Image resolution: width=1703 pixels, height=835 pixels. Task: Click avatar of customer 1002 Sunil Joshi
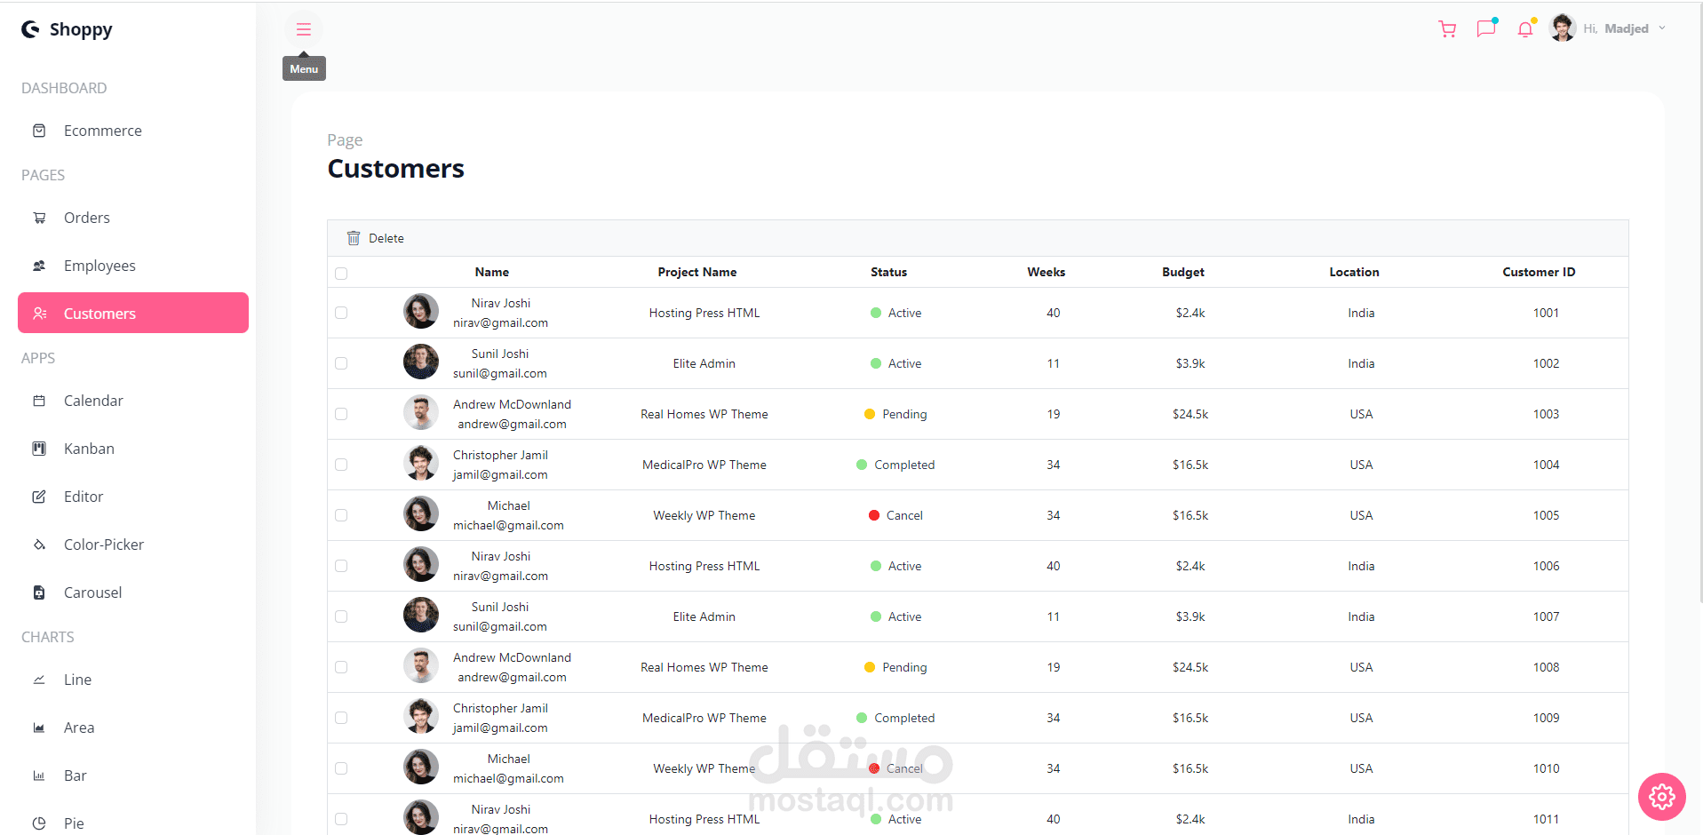point(421,362)
